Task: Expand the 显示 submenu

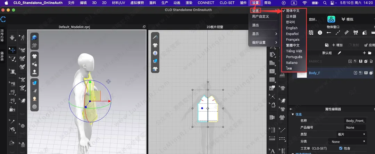Action: tap(265, 34)
